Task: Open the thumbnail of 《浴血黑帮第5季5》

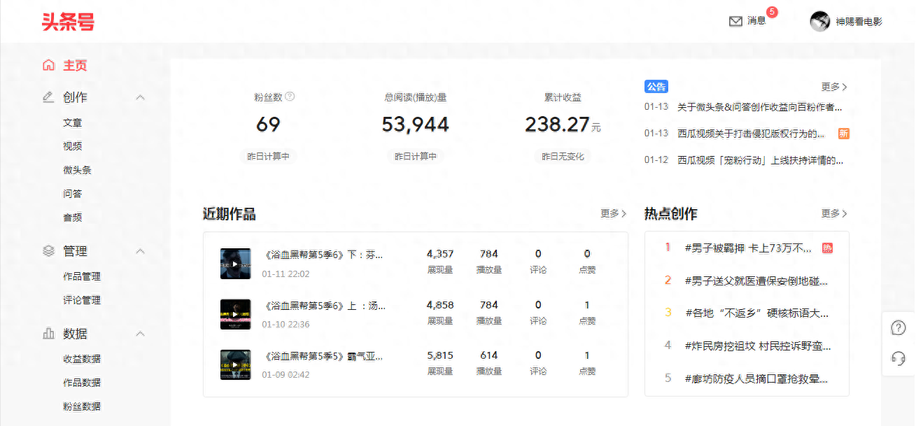Action: 235,365
